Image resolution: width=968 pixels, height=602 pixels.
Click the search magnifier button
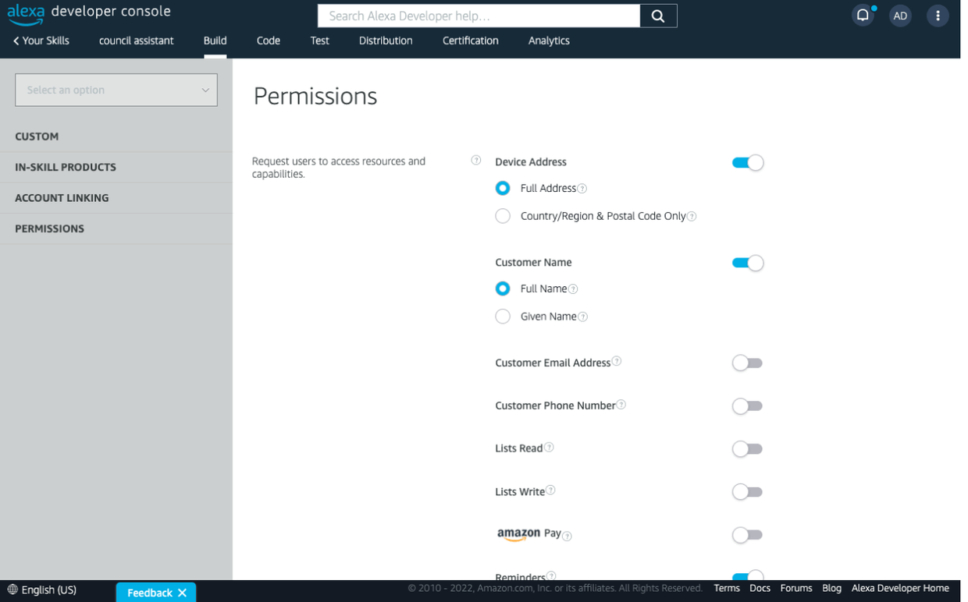pos(658,16)
